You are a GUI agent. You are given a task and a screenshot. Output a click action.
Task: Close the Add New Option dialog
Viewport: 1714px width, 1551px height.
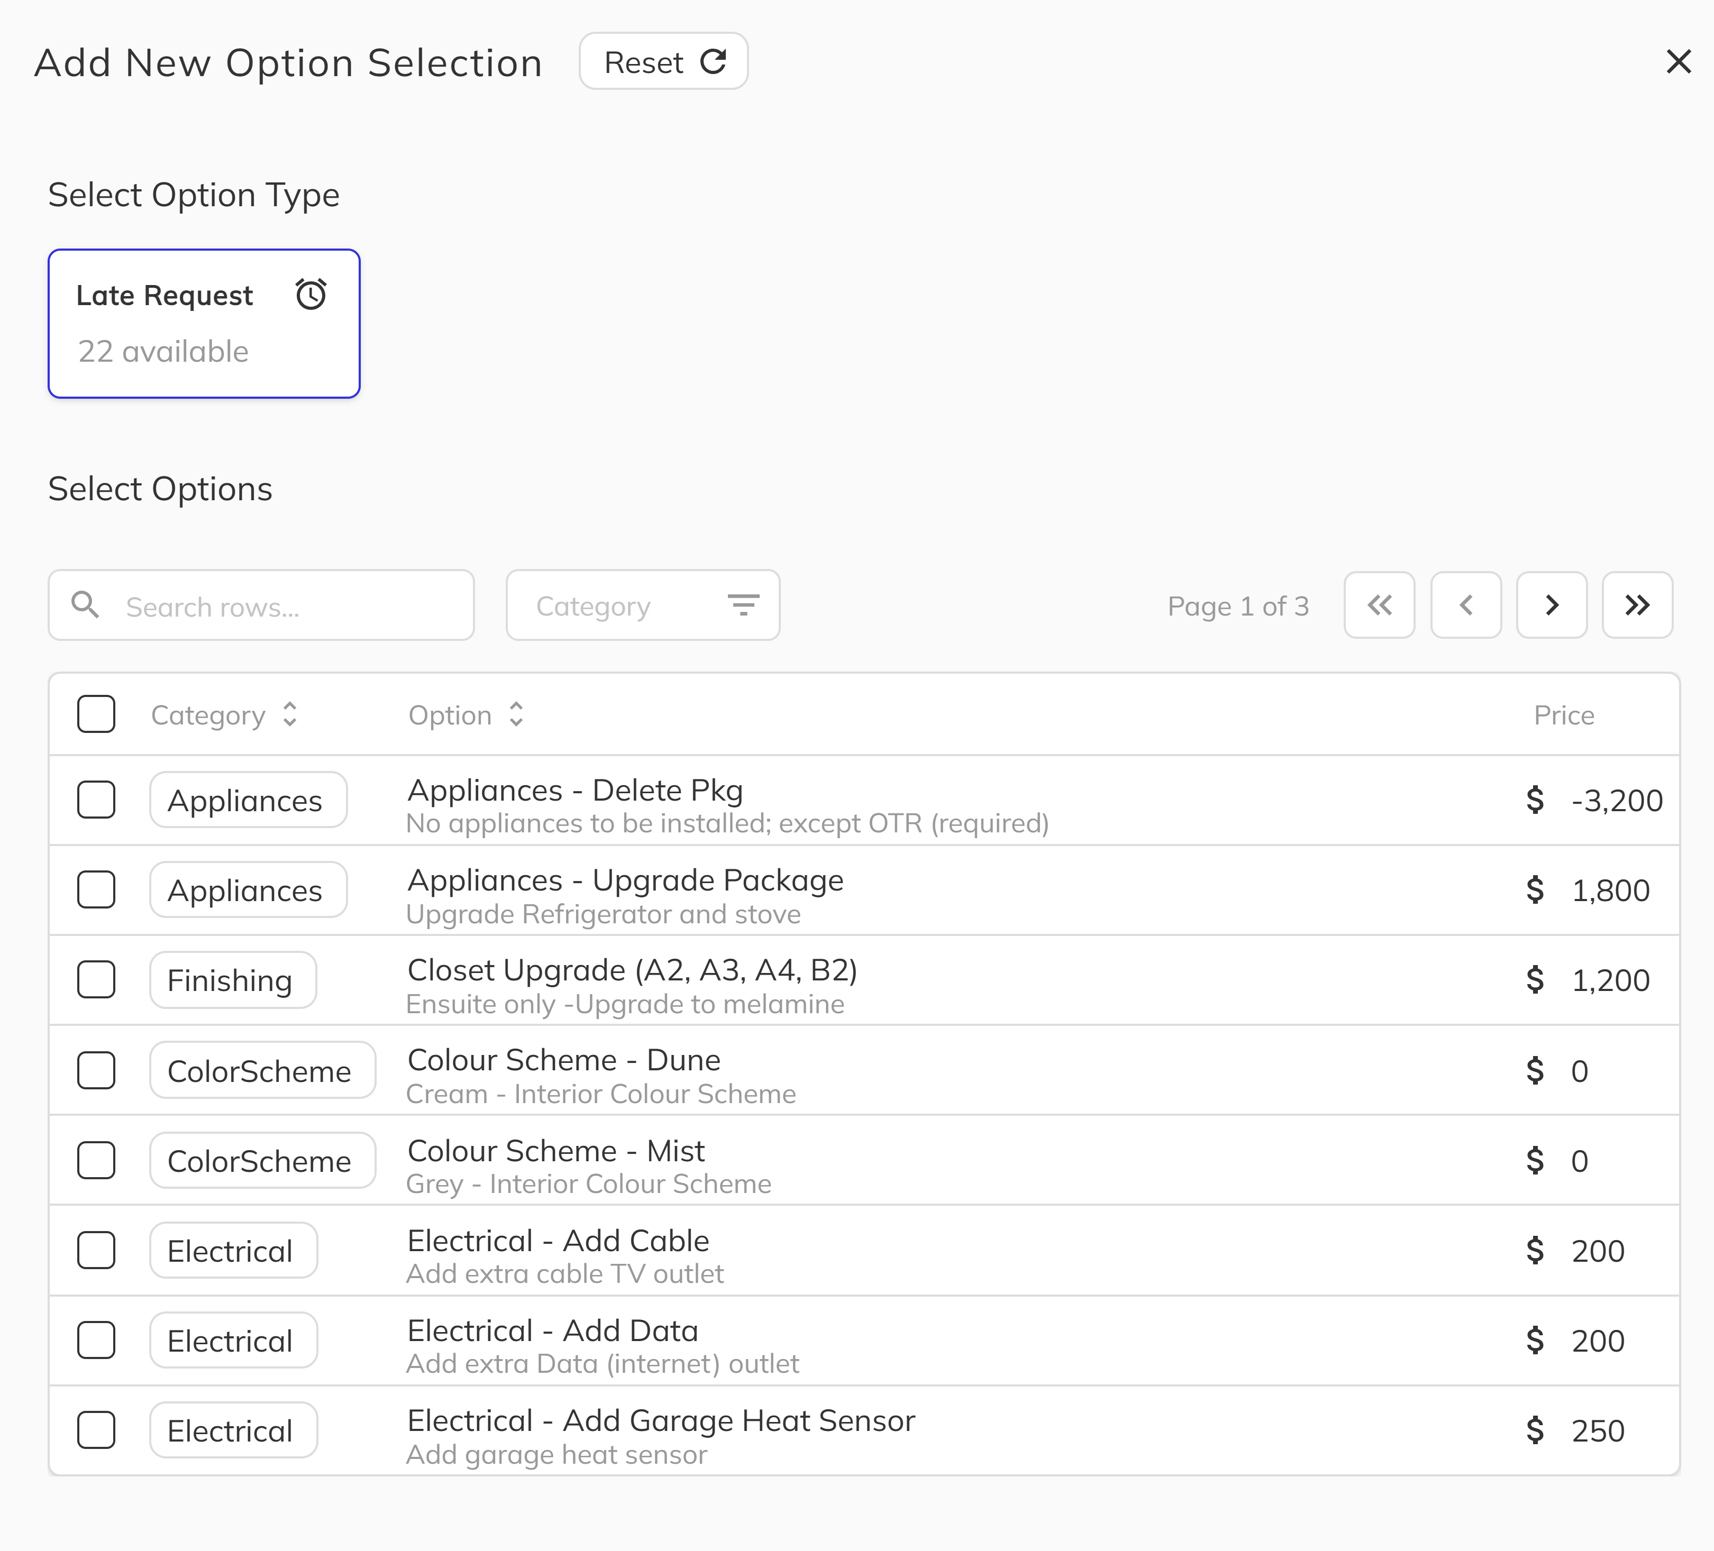pos(1677,61)
